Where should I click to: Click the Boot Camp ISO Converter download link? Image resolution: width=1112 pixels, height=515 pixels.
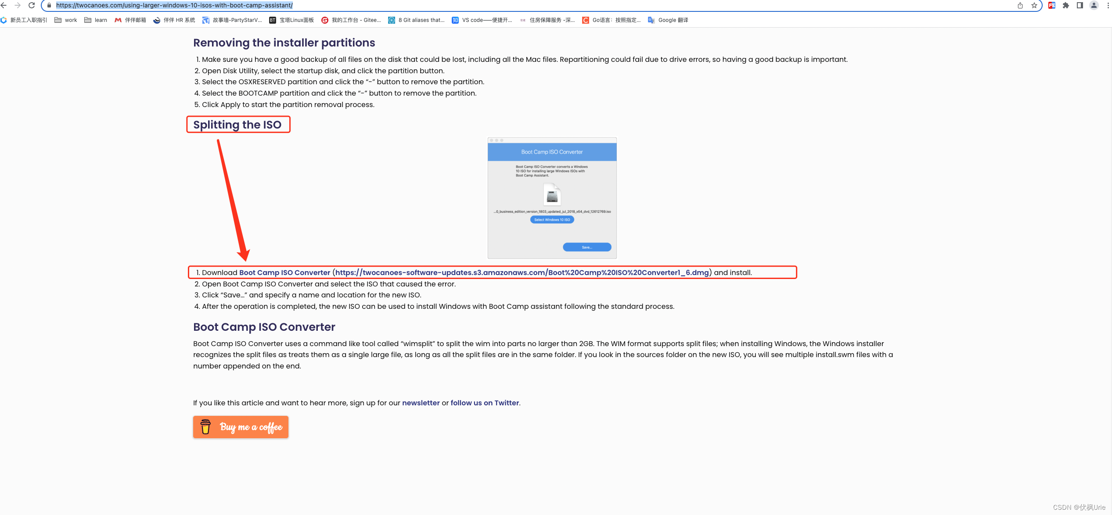pyautogui.click(x=284, y=272)
